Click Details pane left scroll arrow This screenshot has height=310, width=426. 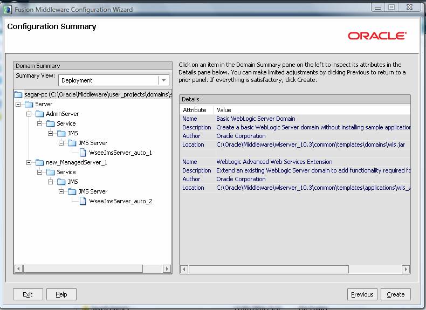[184, 269]
